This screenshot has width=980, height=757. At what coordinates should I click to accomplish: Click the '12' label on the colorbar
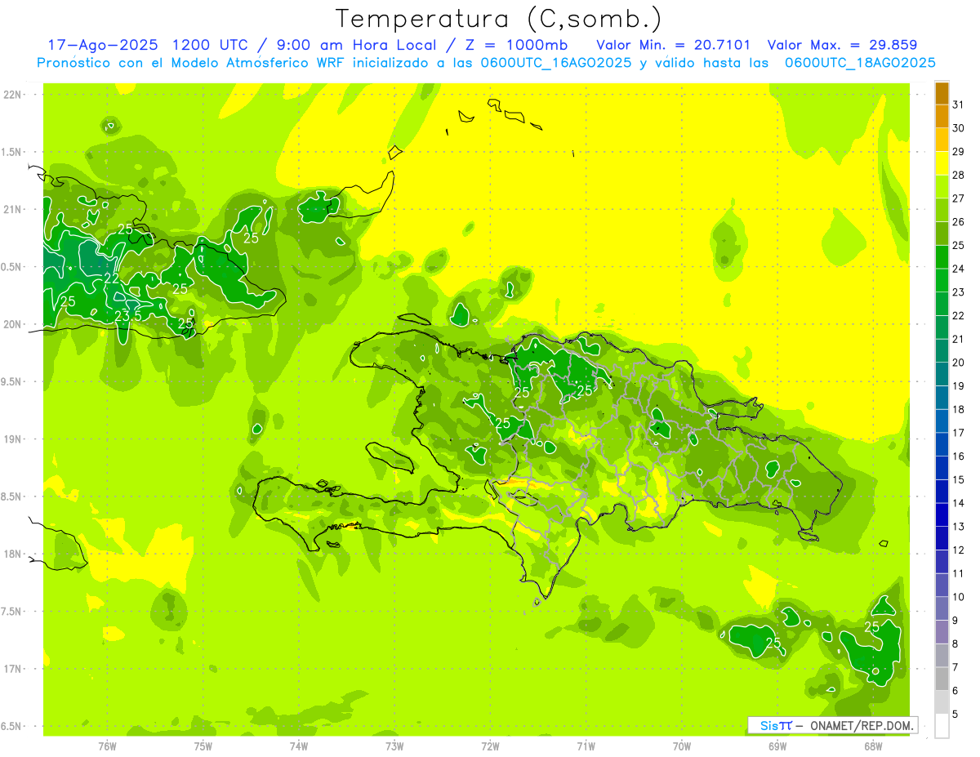click(959, 550)
